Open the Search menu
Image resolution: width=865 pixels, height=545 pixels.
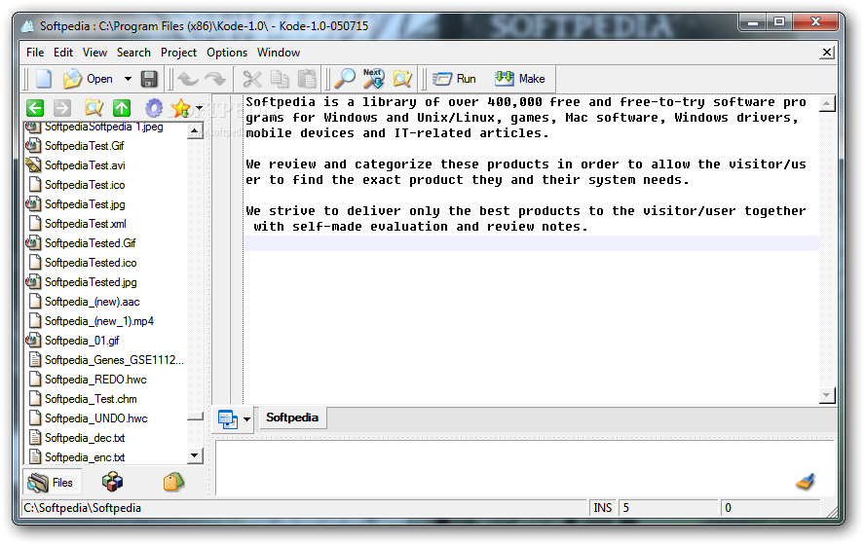pyautogui.click(x=133, y=53)
